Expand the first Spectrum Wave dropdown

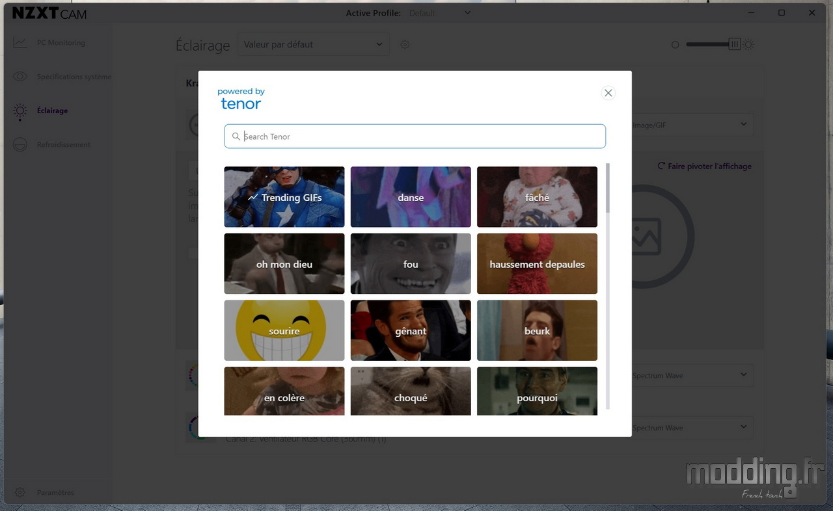(x=692, y=376)
